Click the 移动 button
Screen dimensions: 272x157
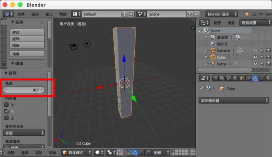pyautogui.click(x=27, y=33)
